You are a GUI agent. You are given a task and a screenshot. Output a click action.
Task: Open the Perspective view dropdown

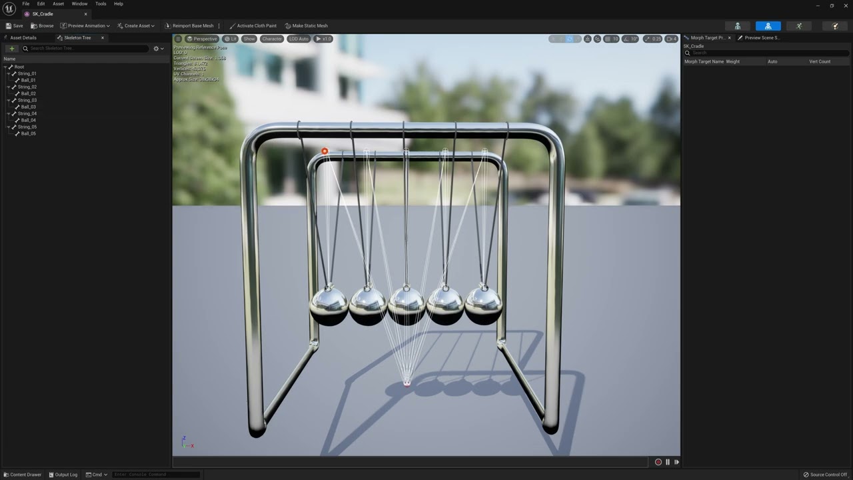(x=202, y=39)
